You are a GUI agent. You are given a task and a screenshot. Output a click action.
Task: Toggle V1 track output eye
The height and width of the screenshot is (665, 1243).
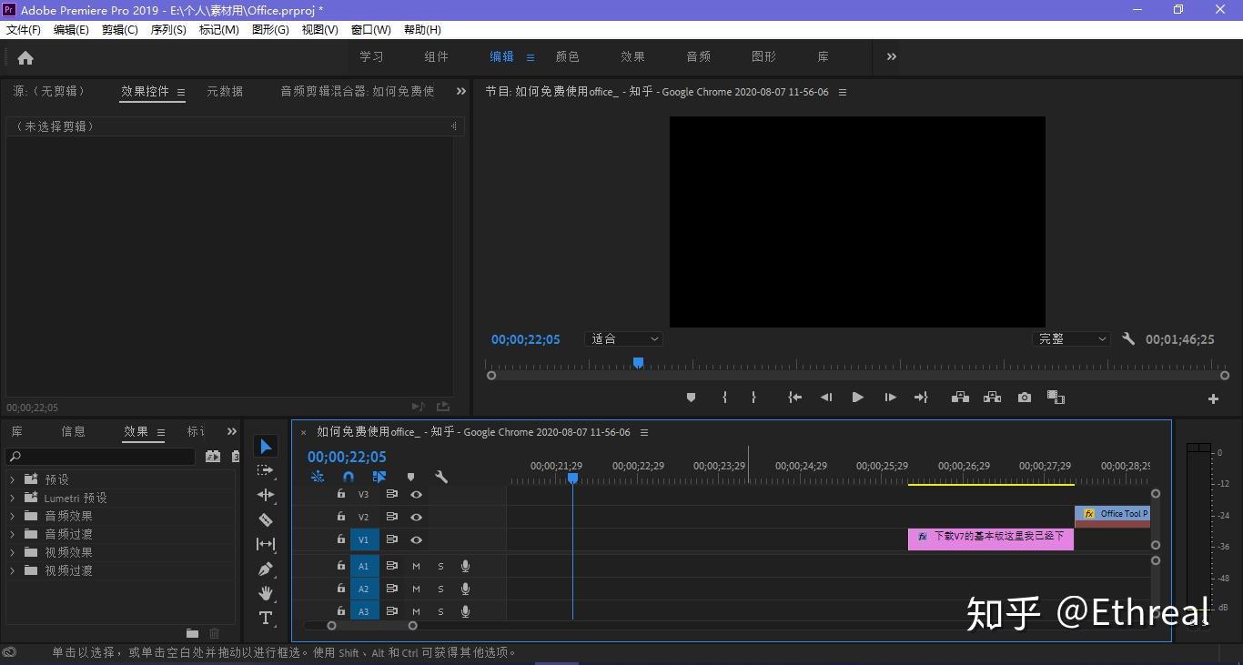tap(416, 539)
